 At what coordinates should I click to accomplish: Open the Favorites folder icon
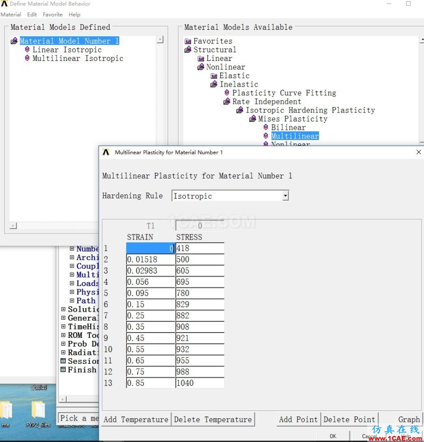(188, 41)
